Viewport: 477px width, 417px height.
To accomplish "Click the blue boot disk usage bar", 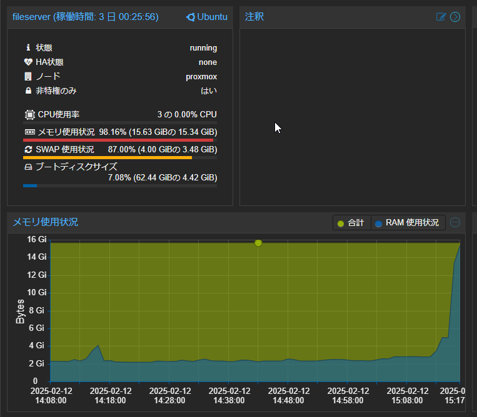I will point(30,185).
